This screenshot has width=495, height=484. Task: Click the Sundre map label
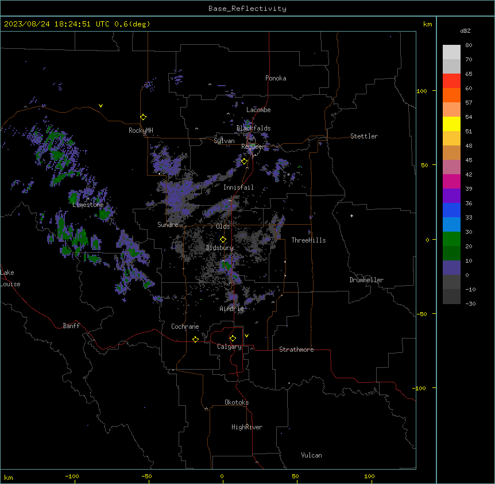(168, 225)
